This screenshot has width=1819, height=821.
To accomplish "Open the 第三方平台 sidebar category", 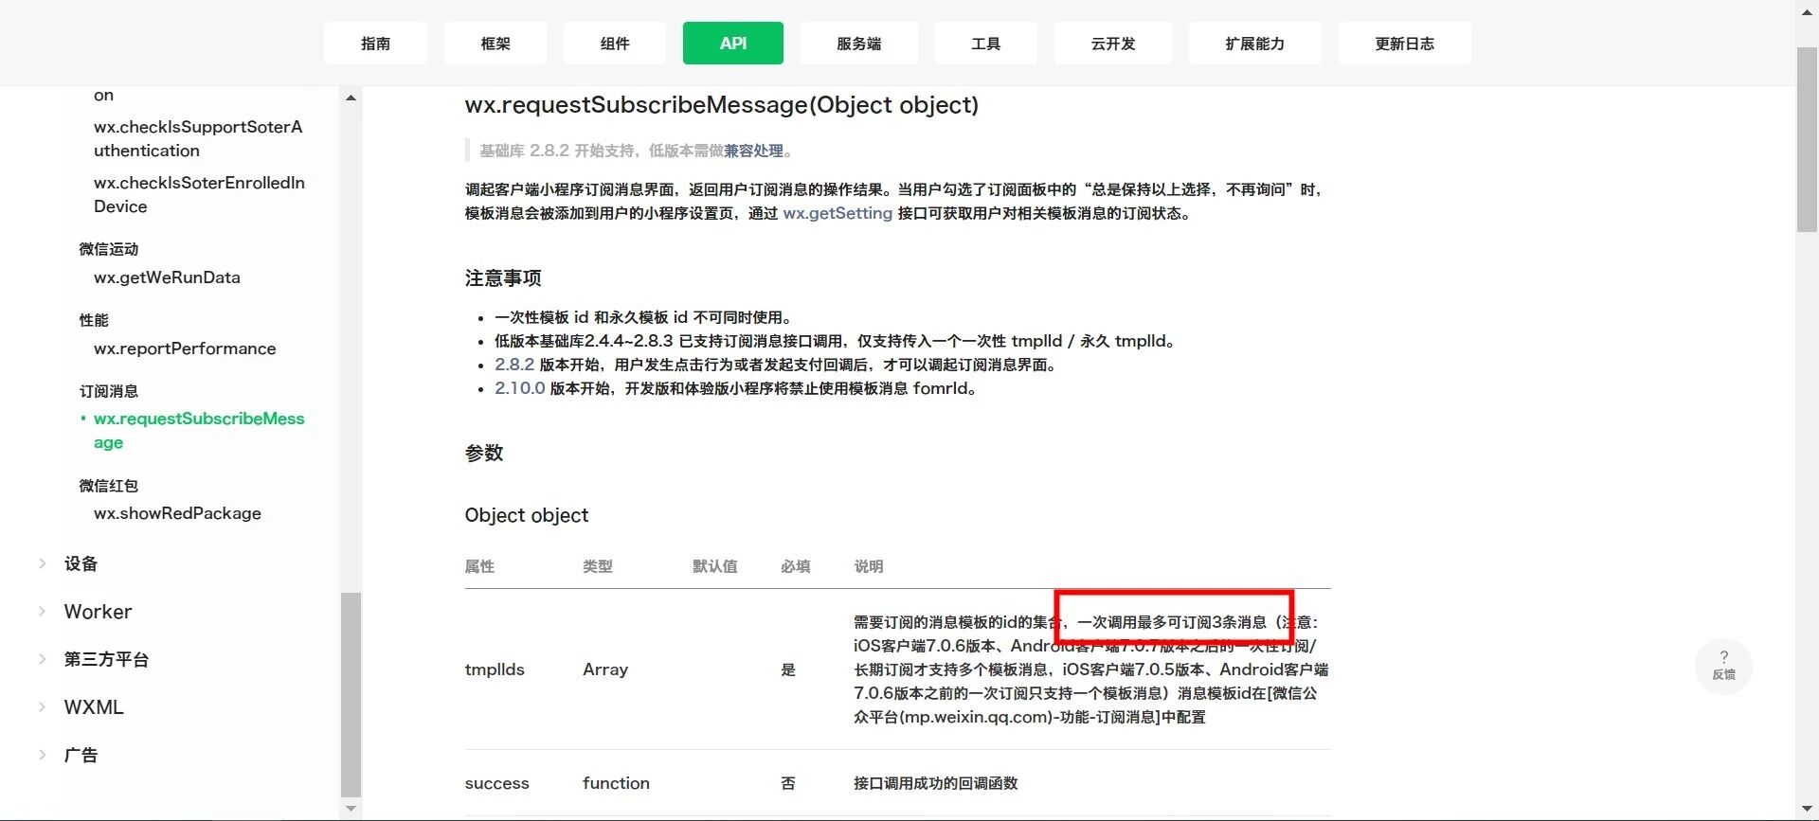I will pos(106,659).
